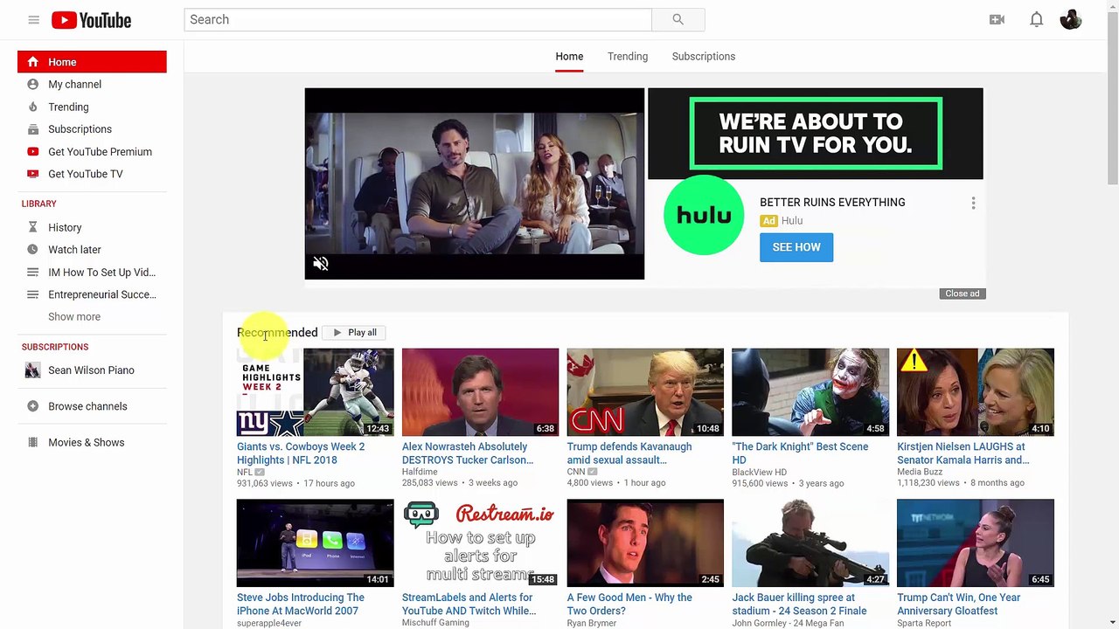The height and width of the screenshot is (629, 1119).
Task: Click the search magnifier button
Action: (678, 19)
